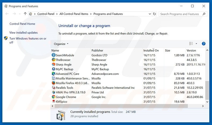
Task: Click the Sharp Angle program icon
Action: pyautogui.click(x=54, y=64)
